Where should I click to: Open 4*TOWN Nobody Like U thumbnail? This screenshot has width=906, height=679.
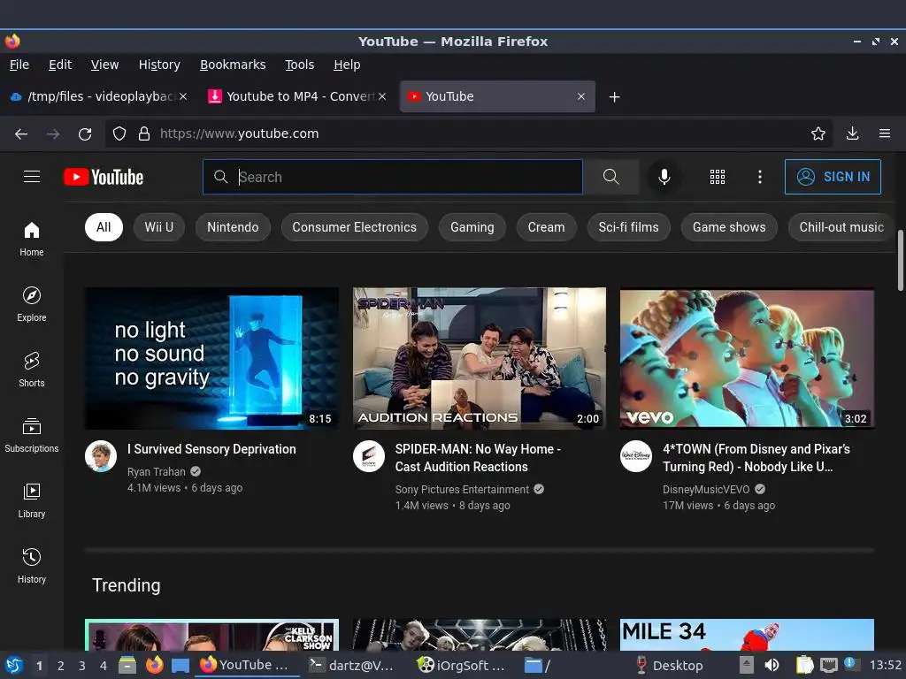point(747,359)
